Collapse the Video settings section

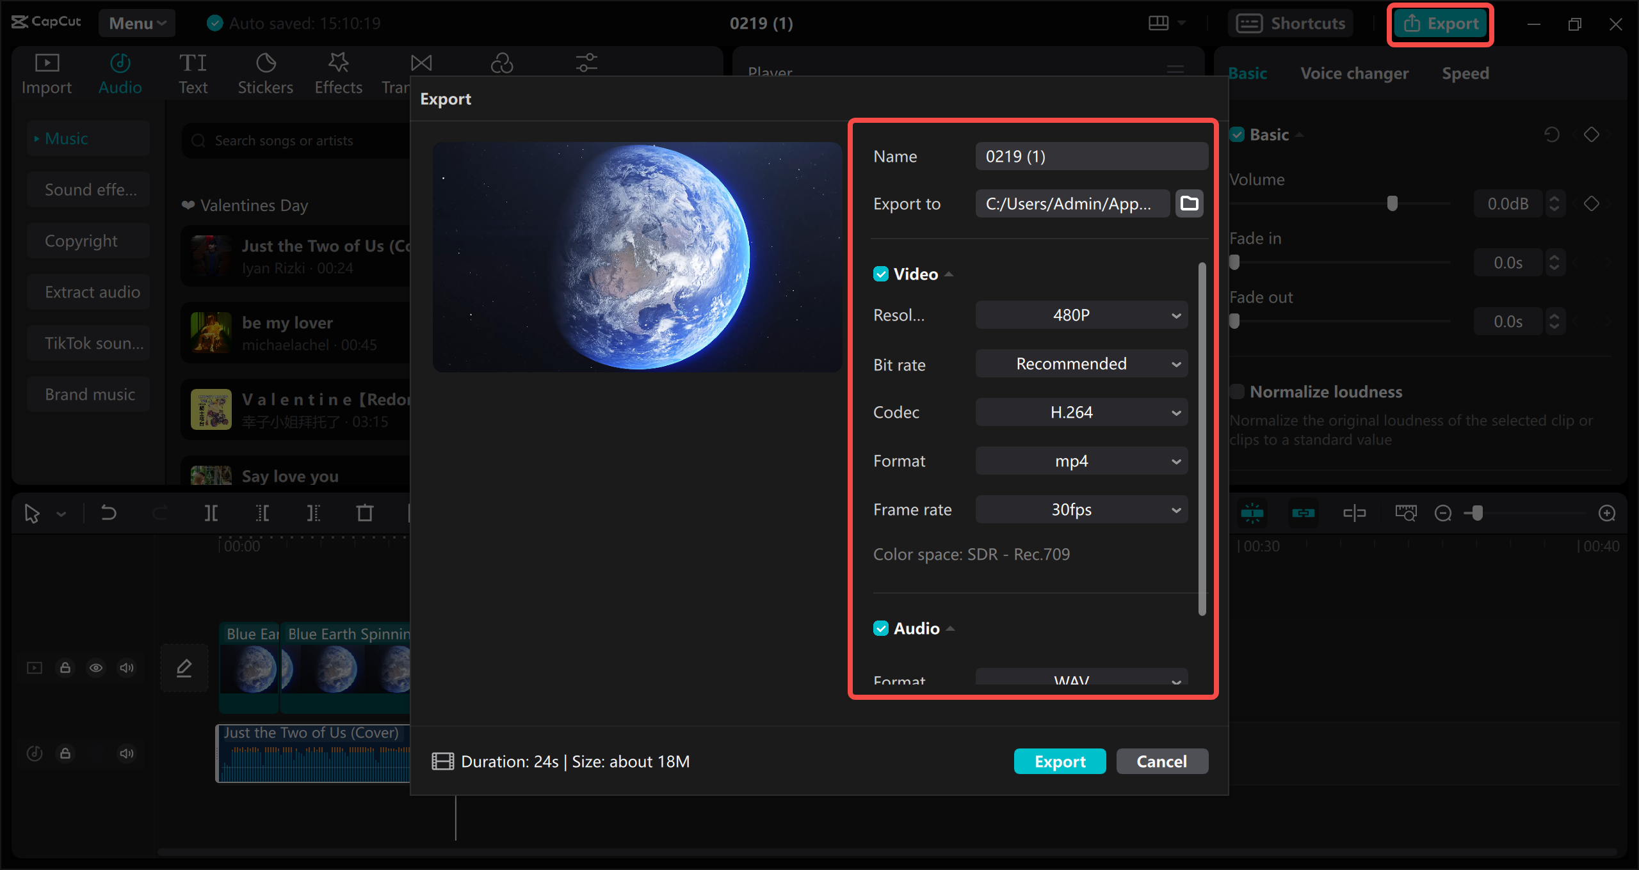tap(949, 273)
